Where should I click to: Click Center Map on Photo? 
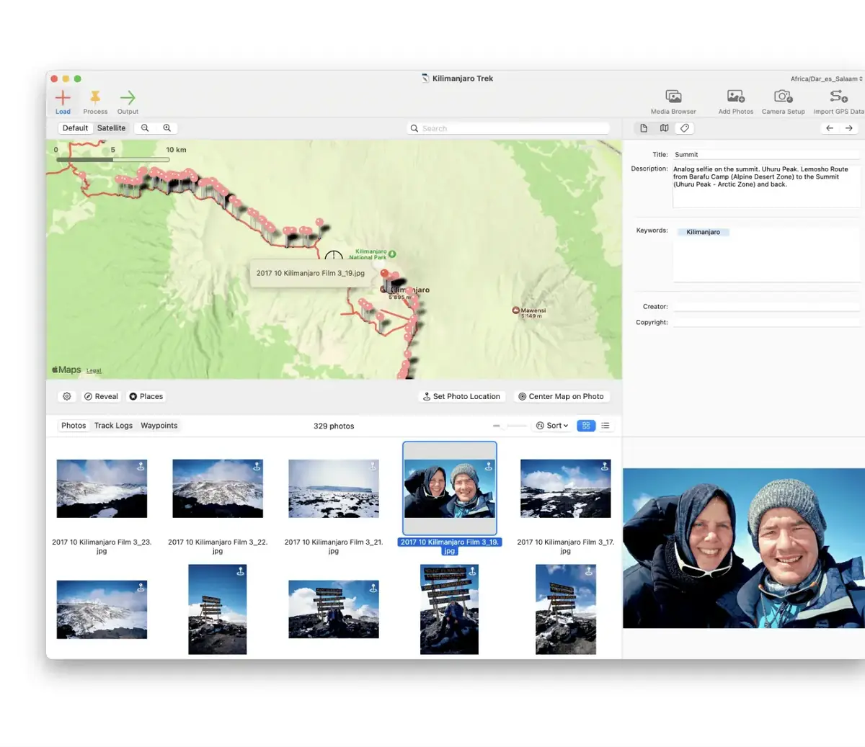pos(562,396)
